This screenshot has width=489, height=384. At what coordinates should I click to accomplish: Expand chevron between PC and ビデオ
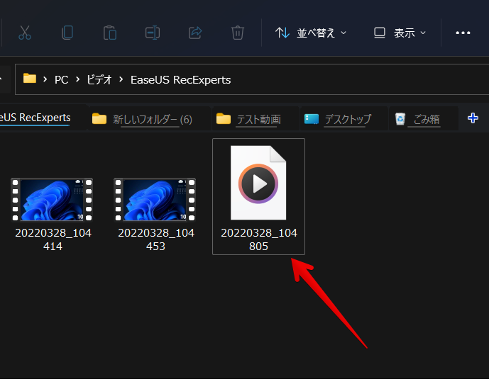click(77, 79)
